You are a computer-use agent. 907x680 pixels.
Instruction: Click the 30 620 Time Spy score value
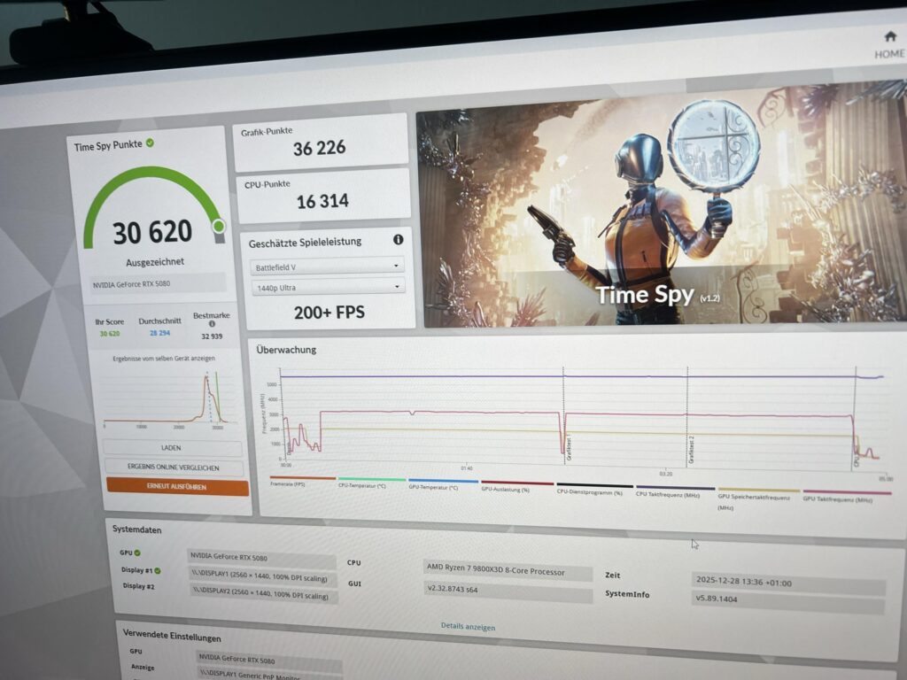152,233
